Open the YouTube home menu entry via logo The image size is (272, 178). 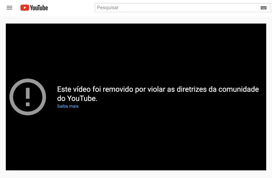pos(34,7)
